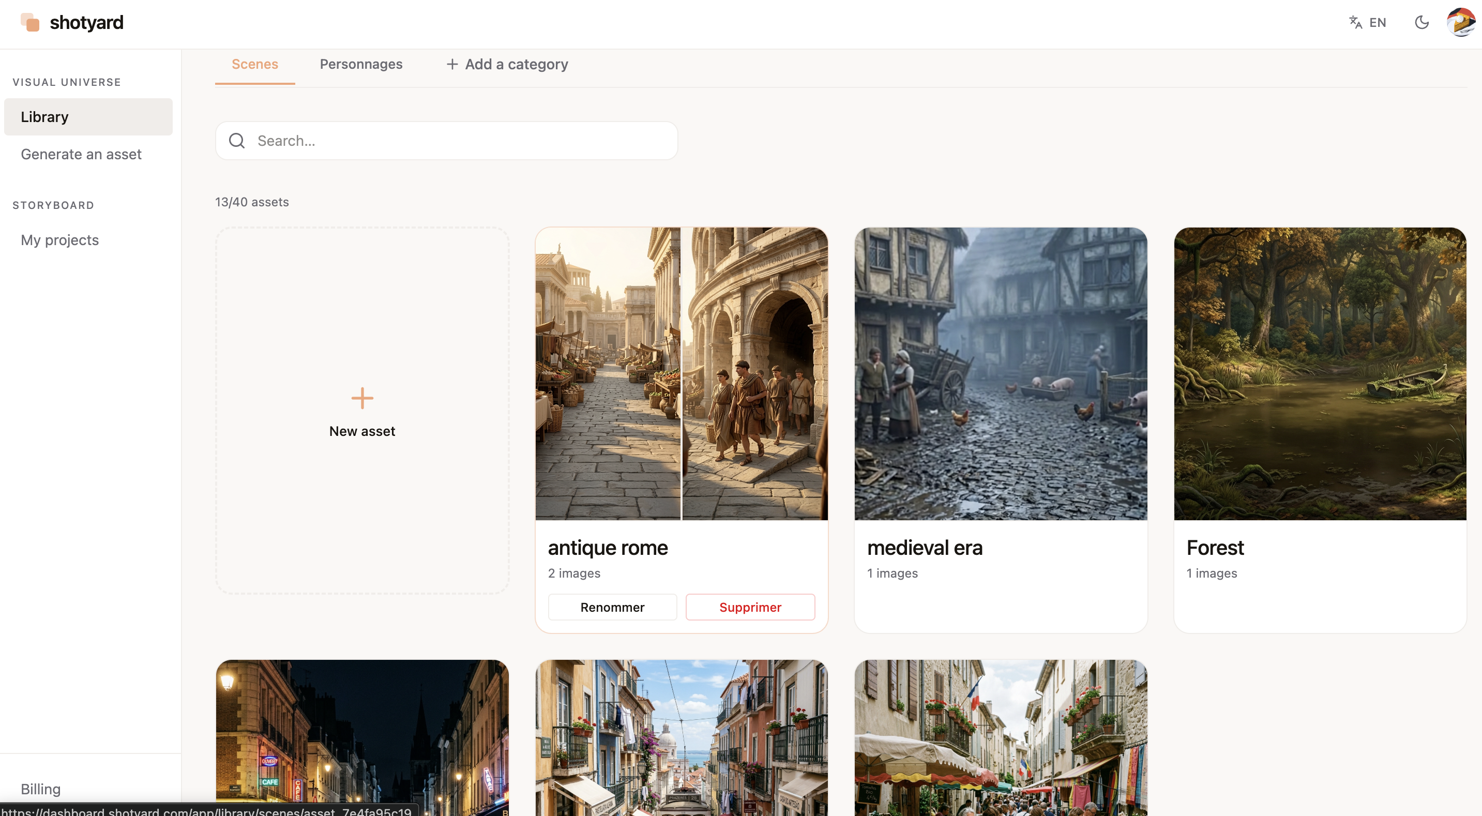The height and width of the screenshot is (816, 1482).
Task: Switch to the Scenes tab
Action: click(x=255, y=65)
